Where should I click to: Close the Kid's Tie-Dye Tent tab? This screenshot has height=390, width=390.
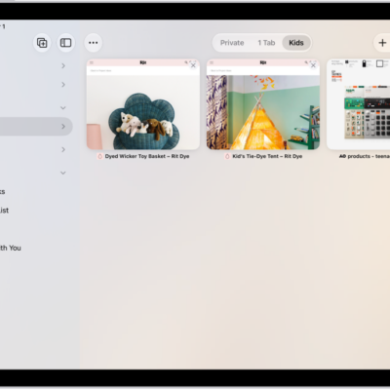click(x=313, y=65)
